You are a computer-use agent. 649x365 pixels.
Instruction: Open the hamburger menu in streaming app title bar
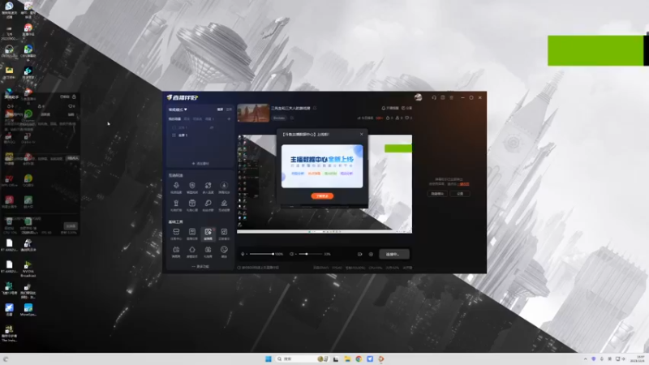click(452, 97)
